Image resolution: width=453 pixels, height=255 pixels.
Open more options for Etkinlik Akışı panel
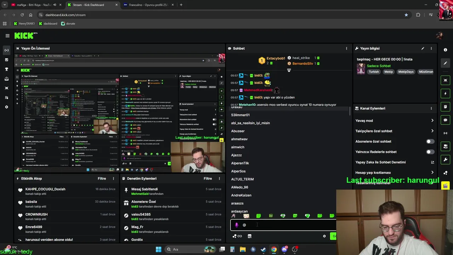click(x=113, y=178)
